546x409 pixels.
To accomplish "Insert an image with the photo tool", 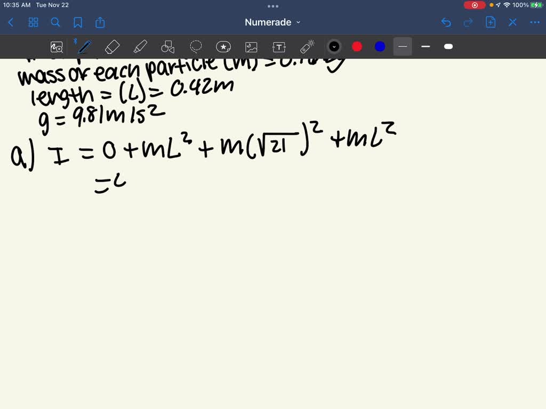I will (x=251, y=46).
